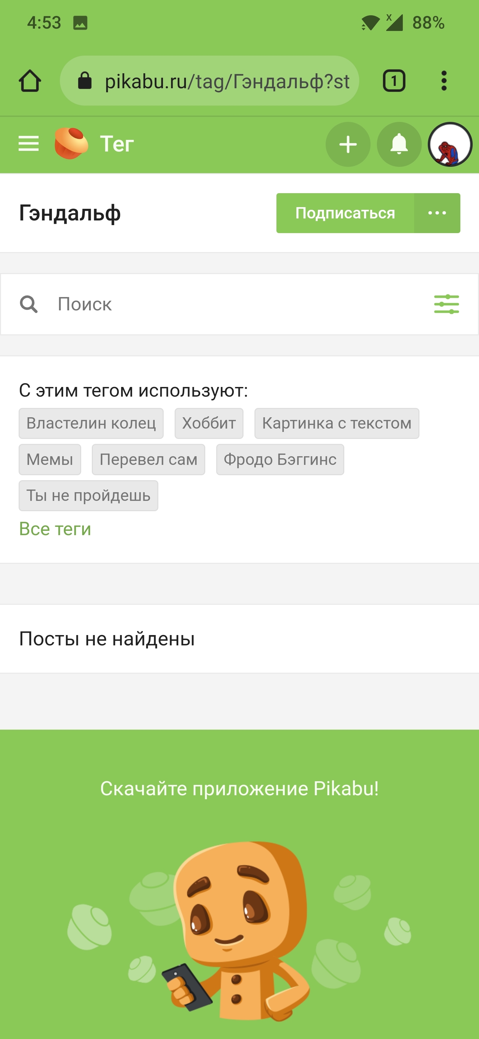Image resolution: width=479 pixels, height=1039 pixels.
Task: Select the Картинка с текстом tag
Action: [x=337, y=424]
